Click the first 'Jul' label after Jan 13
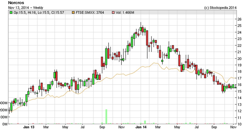 (x=83, y=127)
